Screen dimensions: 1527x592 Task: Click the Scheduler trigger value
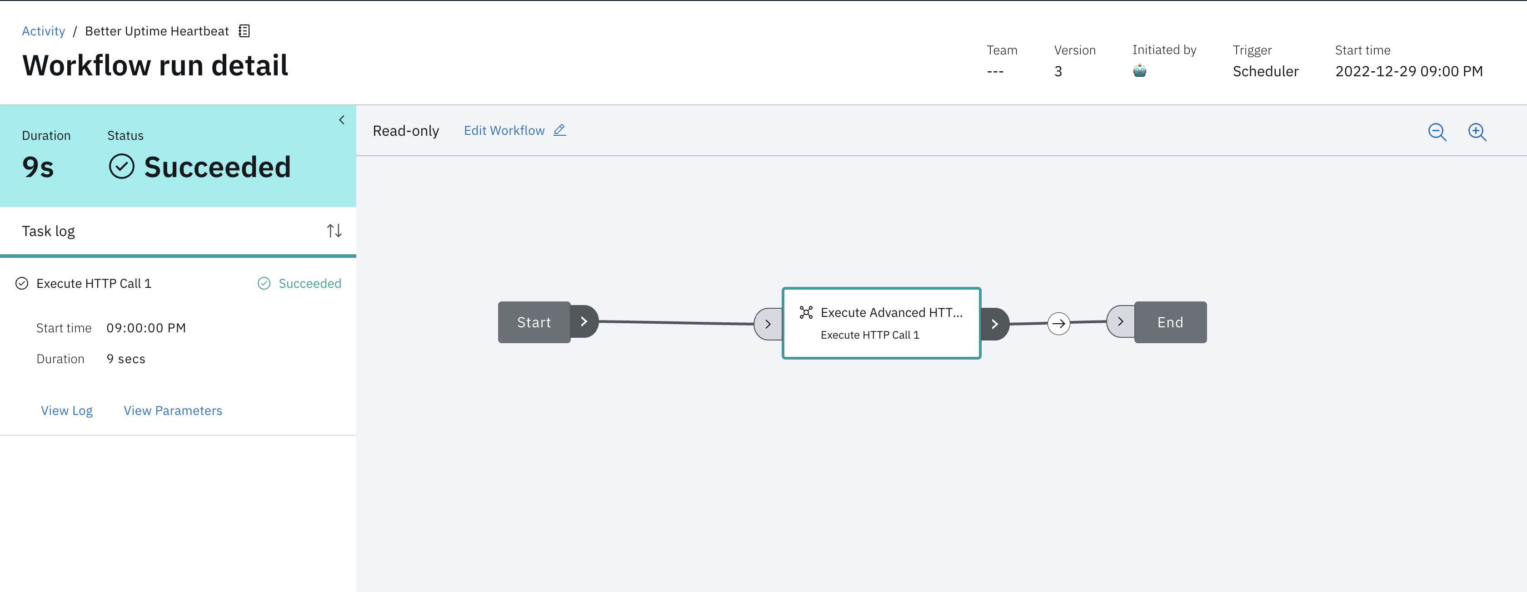(x=1266, y=71)
